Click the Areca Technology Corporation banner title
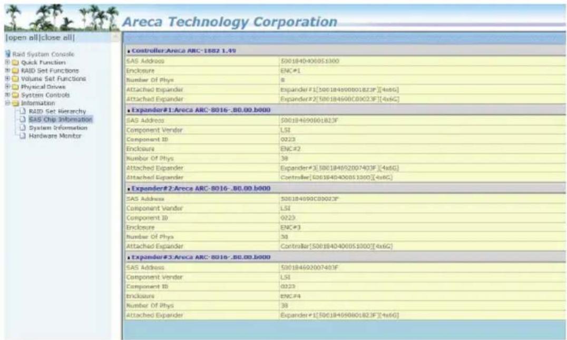Image resolution: width=567 pixels, height=340 pixels. (x=230, y=22)
